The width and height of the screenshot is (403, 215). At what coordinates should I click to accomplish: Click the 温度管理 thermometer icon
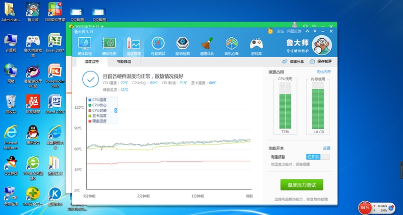(x=134, y=44)
